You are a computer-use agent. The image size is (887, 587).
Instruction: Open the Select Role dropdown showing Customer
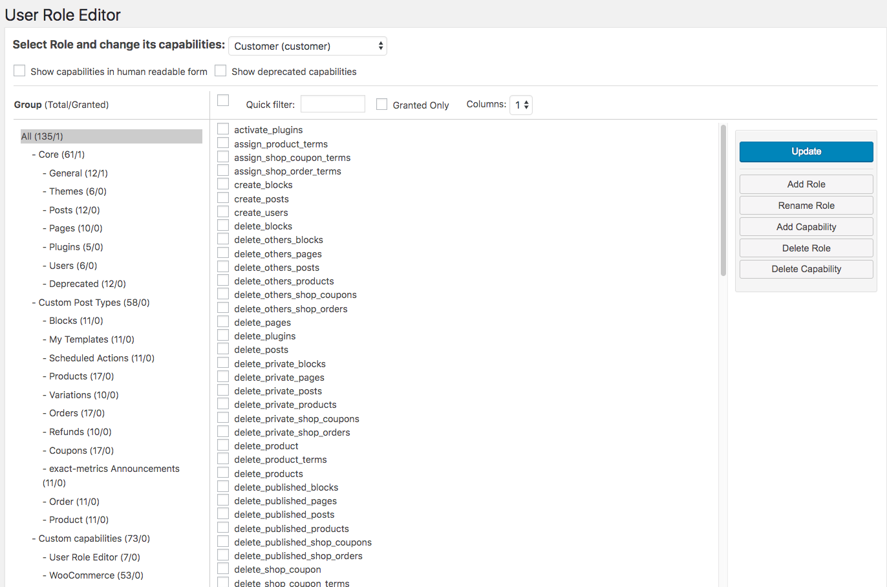coord(308,46)
